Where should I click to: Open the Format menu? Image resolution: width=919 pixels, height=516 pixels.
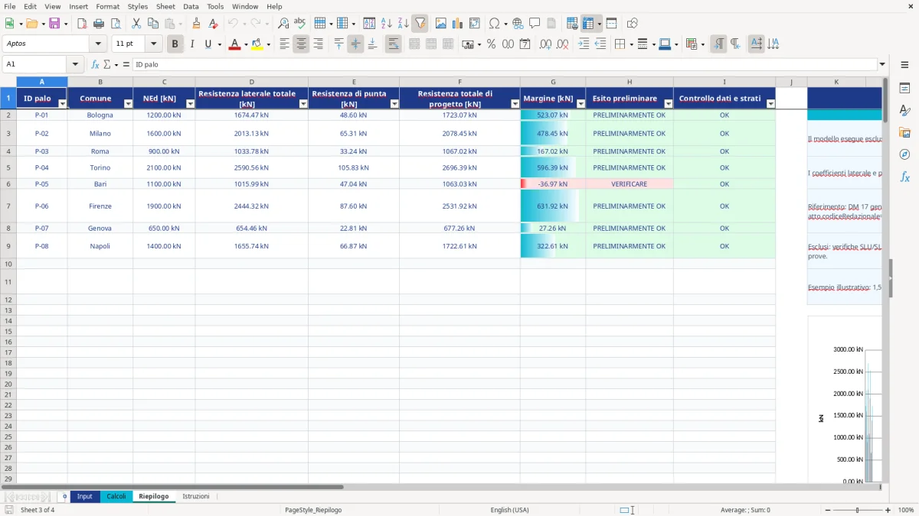tap(107, 6)
